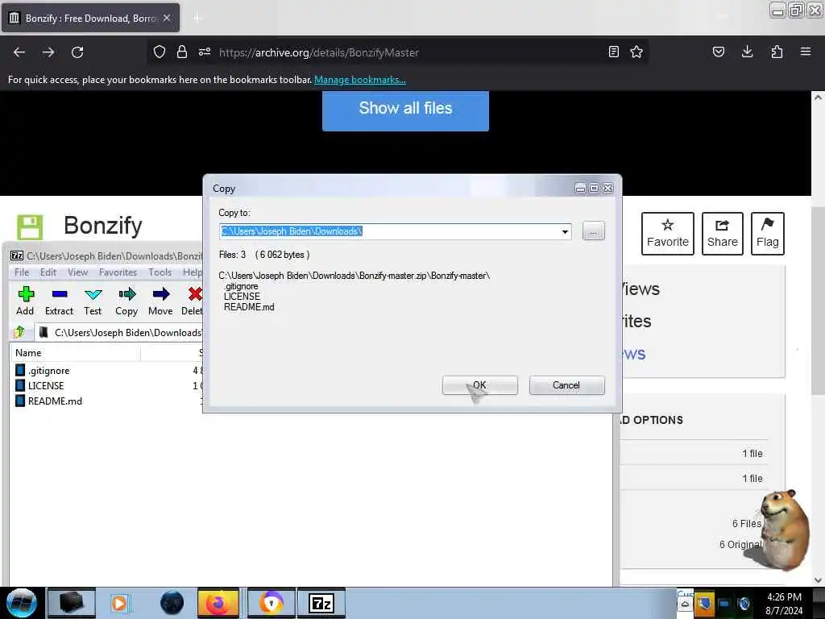Click the page vertical scrollbar thumb
This screenshot has width=825, height=619.
click(818, 300)
